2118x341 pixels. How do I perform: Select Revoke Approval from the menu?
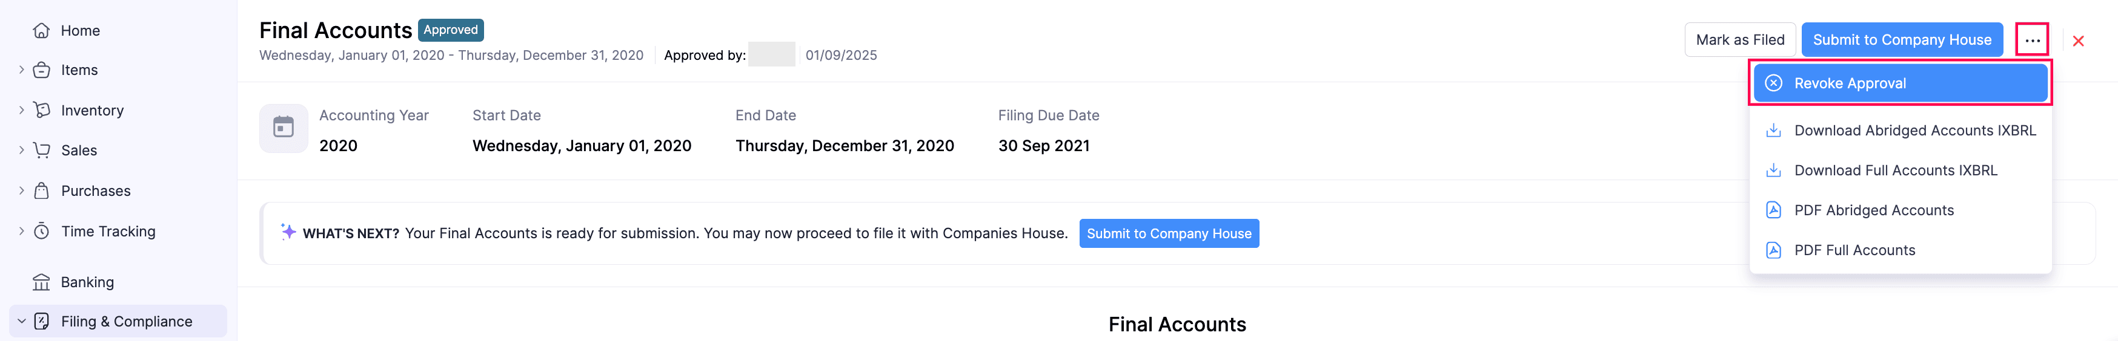pos(1899,83)
